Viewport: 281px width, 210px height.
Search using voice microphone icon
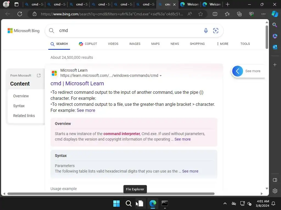(x=206, y=31)
